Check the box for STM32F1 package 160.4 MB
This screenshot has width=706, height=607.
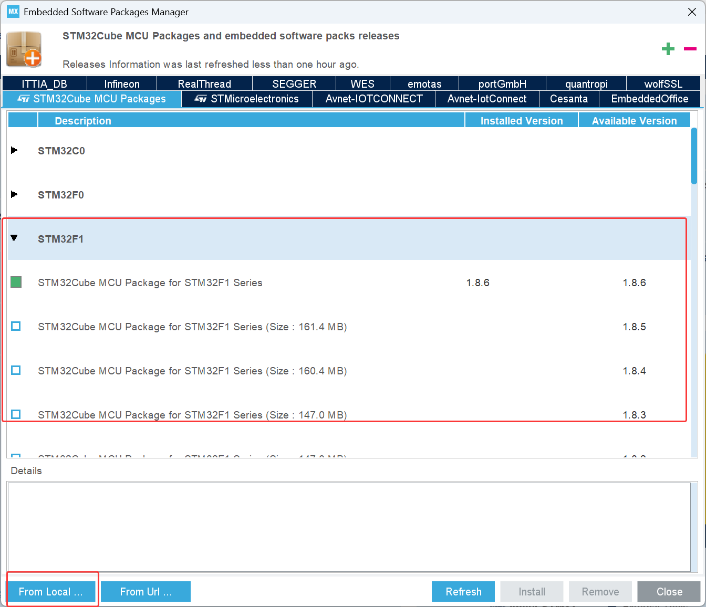coord(16,371)
